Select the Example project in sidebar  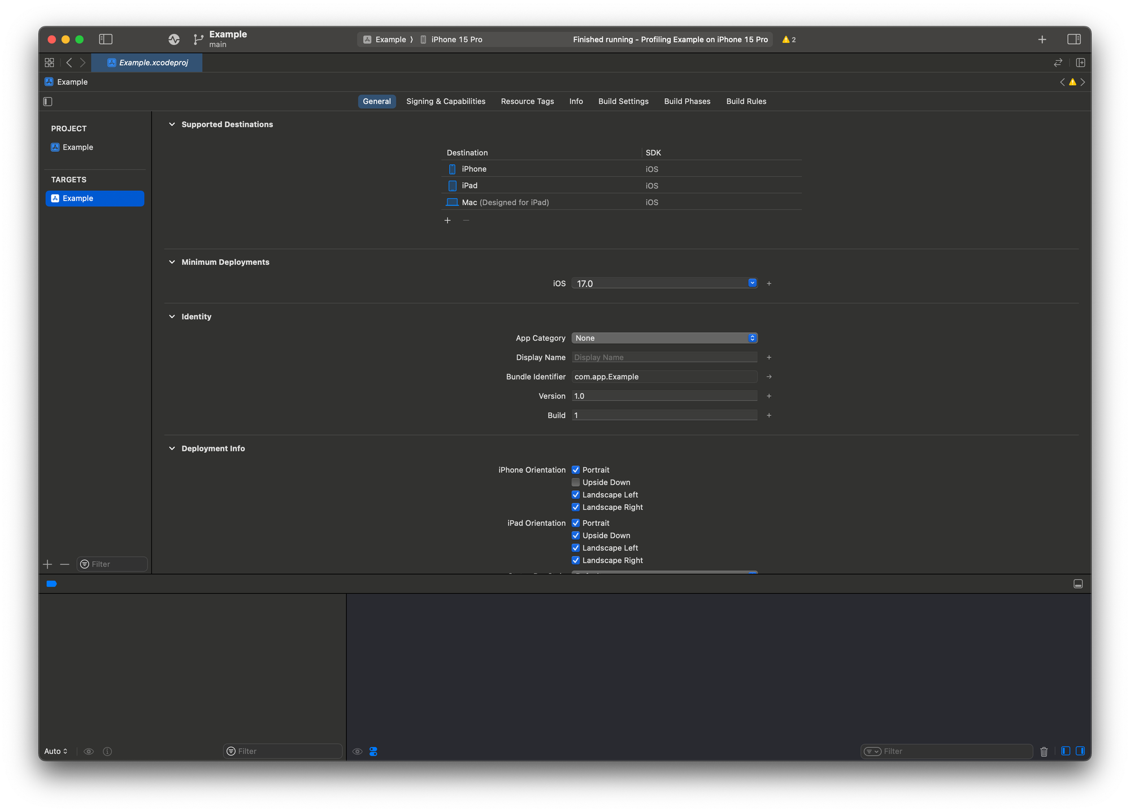(x=78, y=147)
